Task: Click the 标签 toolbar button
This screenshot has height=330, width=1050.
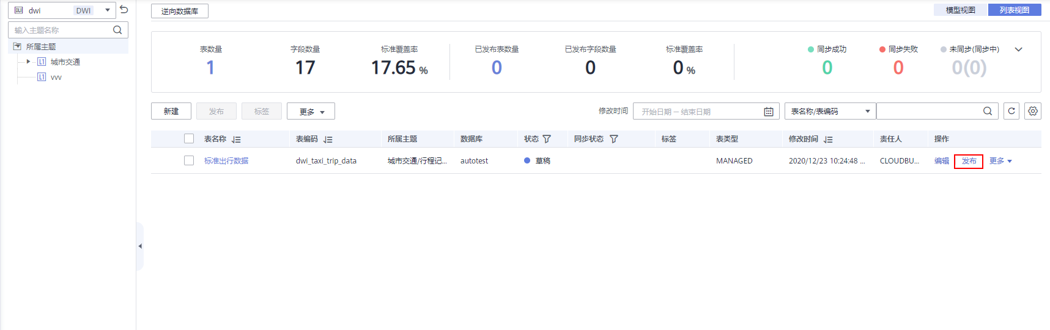Action: click(x=262, y=111)
